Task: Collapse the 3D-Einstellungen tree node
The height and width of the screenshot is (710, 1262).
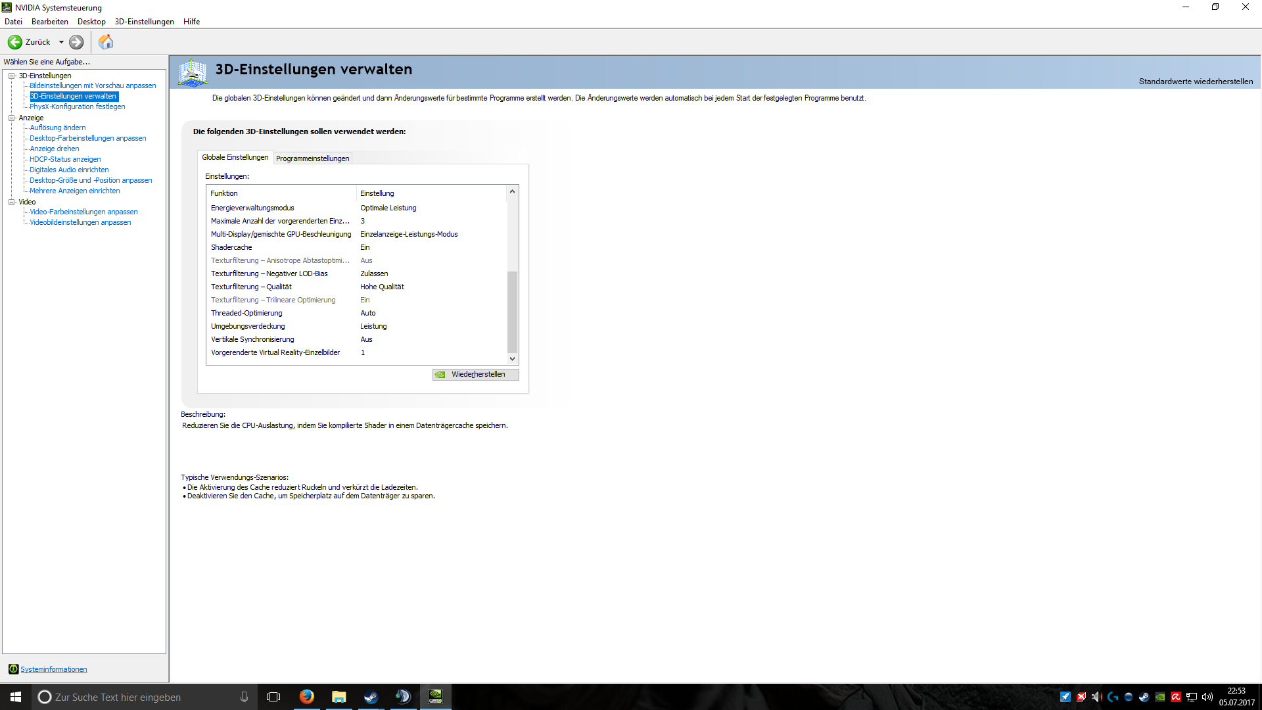Action: [11, 76]
